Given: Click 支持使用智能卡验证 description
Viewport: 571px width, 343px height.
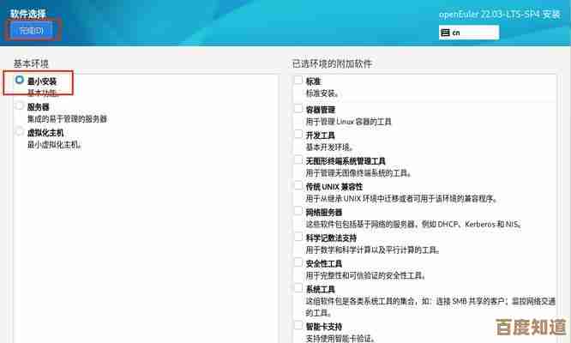Looking at the screenshot, I should 340,338.
